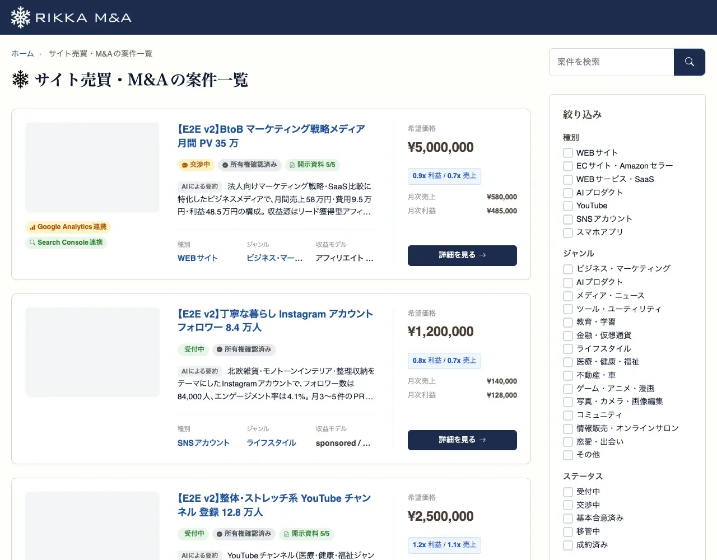Check the YouTube type filter
Image resolution: width=717 pixels, height=560 pixels.
[x=568, y=206]
